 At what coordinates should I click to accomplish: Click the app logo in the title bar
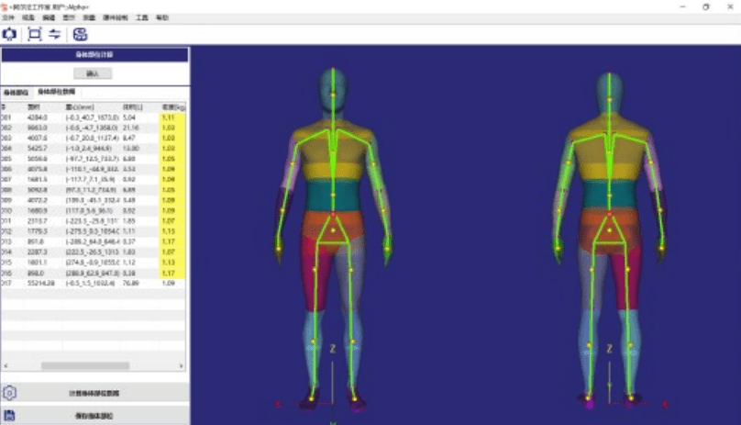tap(6, 6)
